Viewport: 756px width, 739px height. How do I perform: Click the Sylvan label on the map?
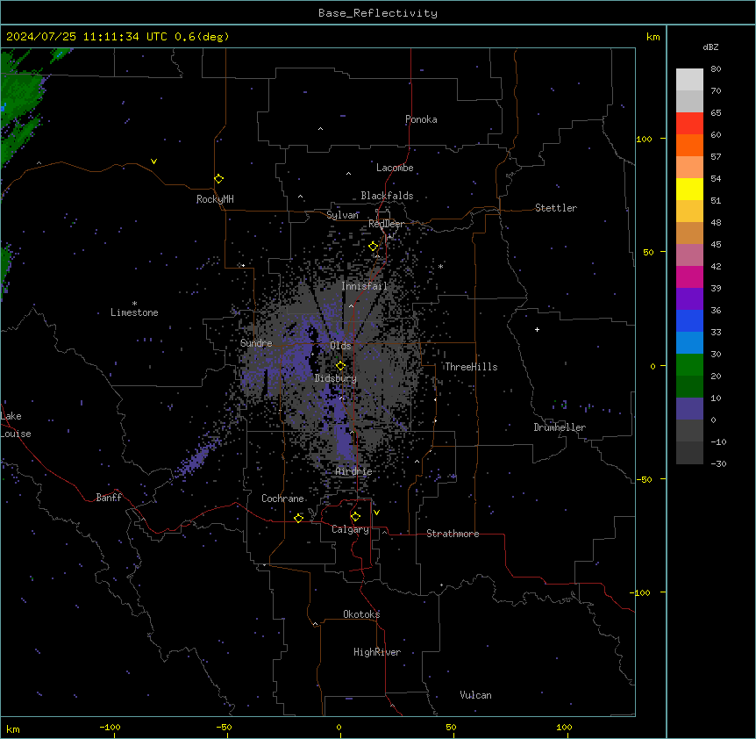(x=342, y=215)
